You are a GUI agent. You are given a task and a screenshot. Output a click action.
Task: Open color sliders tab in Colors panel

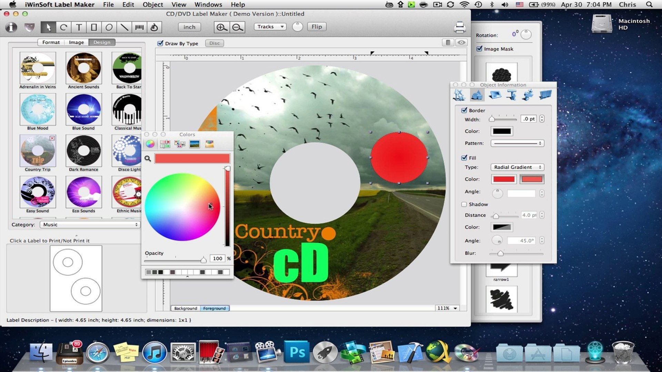(x=165, y=144)
